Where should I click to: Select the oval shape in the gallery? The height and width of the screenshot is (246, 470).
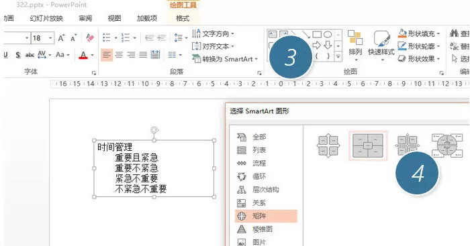[x=328, y=34]
